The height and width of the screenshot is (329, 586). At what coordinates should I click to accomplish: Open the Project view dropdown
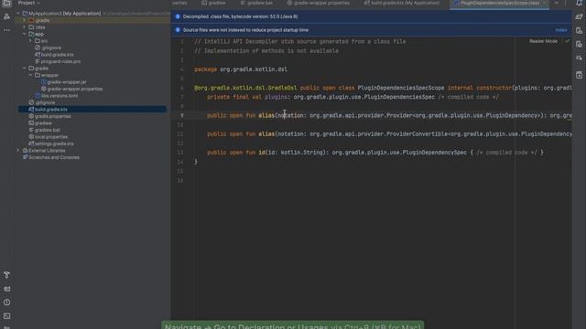[x=29, y=3]
